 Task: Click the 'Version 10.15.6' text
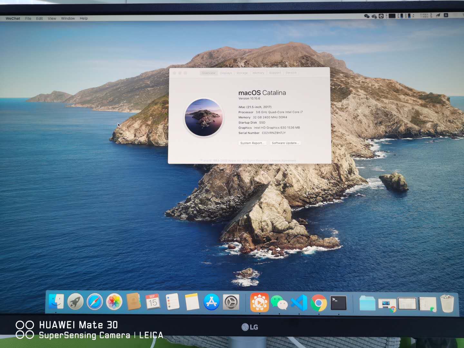click(x=249, y=99)
